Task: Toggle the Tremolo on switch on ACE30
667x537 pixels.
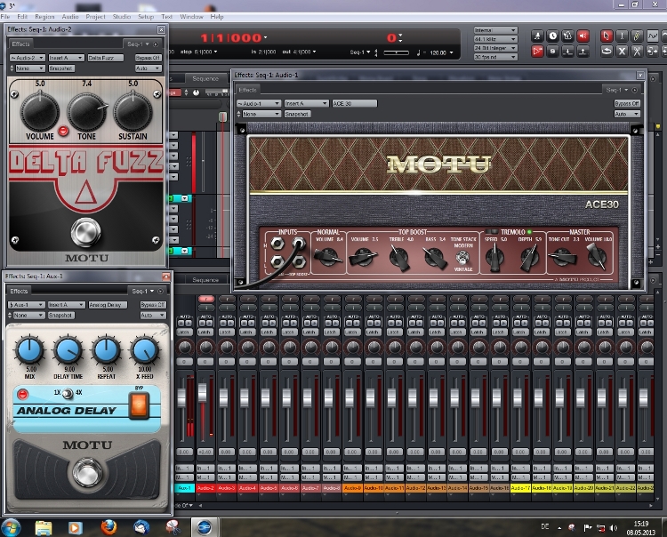Action: point(492,232)
